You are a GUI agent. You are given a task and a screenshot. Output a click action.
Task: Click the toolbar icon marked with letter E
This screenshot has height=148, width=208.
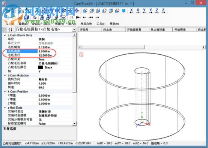click(x=49, y=17)
